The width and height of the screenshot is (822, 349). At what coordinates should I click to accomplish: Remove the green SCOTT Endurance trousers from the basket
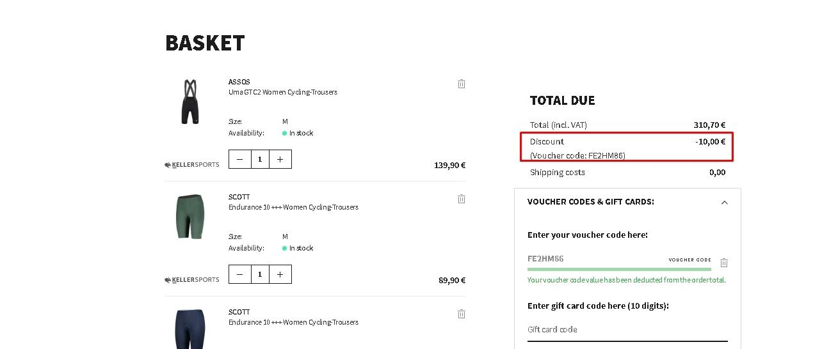462,199
